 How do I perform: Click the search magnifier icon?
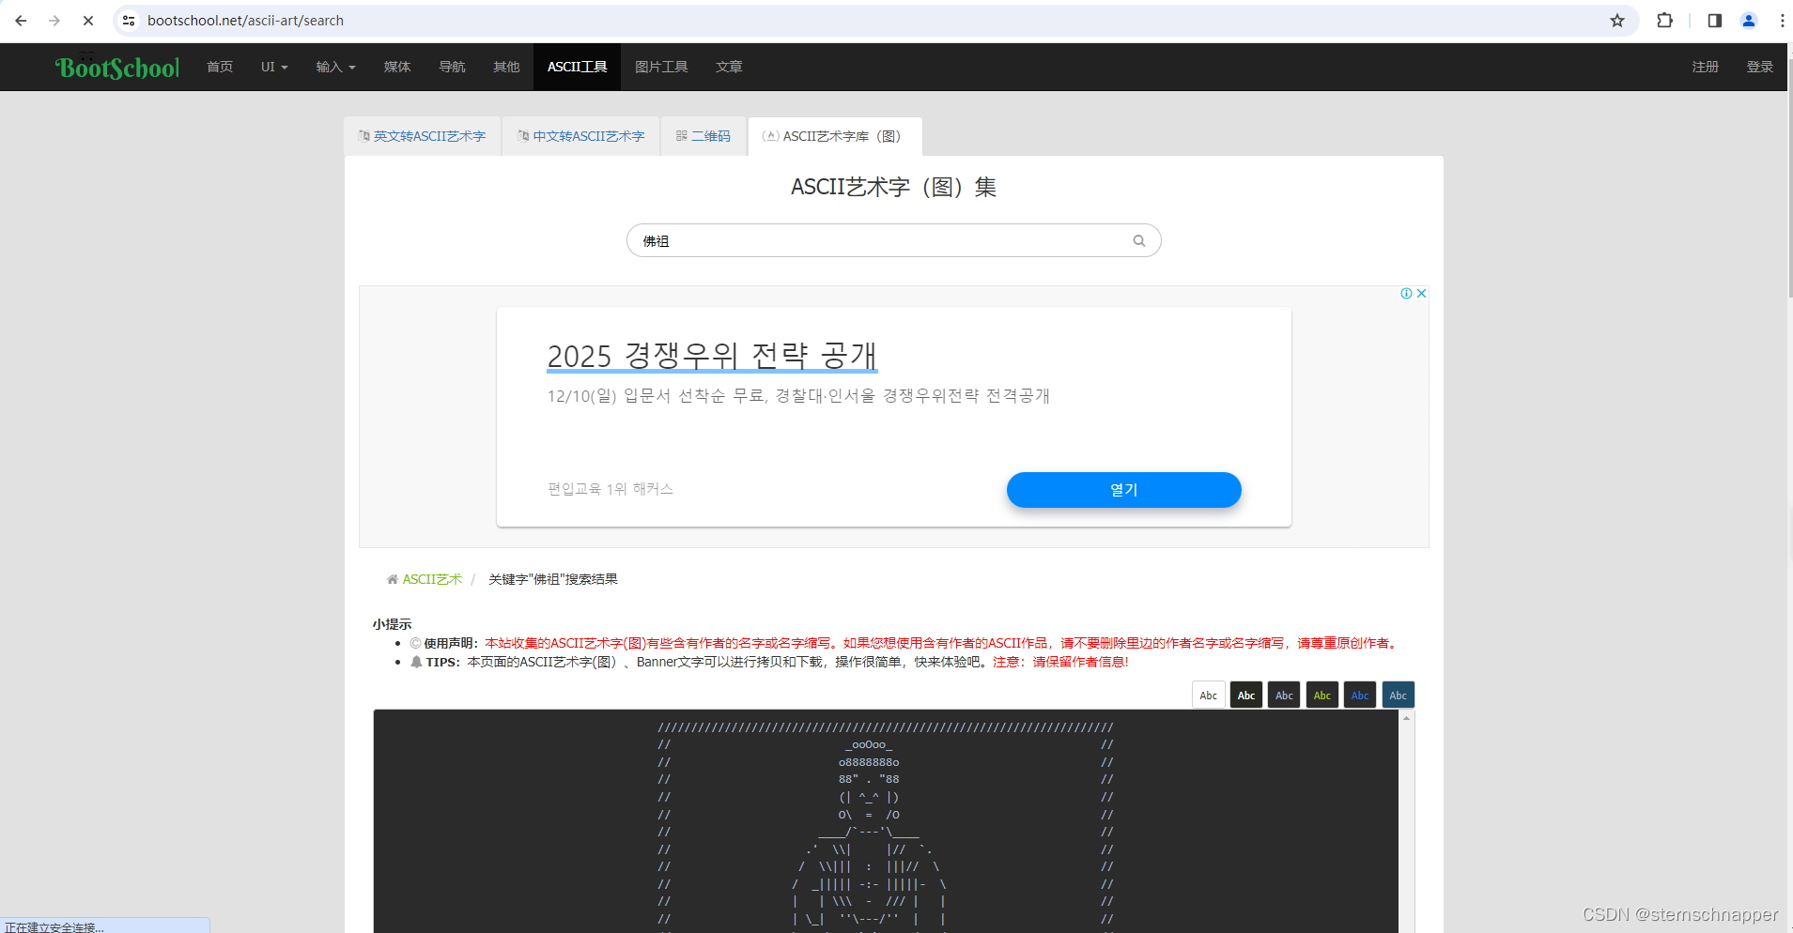1138,240
